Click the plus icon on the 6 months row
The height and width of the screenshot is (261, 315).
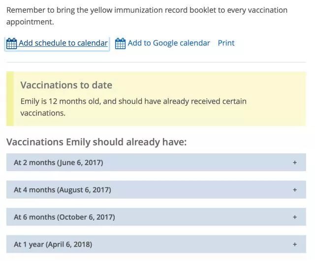295,217
